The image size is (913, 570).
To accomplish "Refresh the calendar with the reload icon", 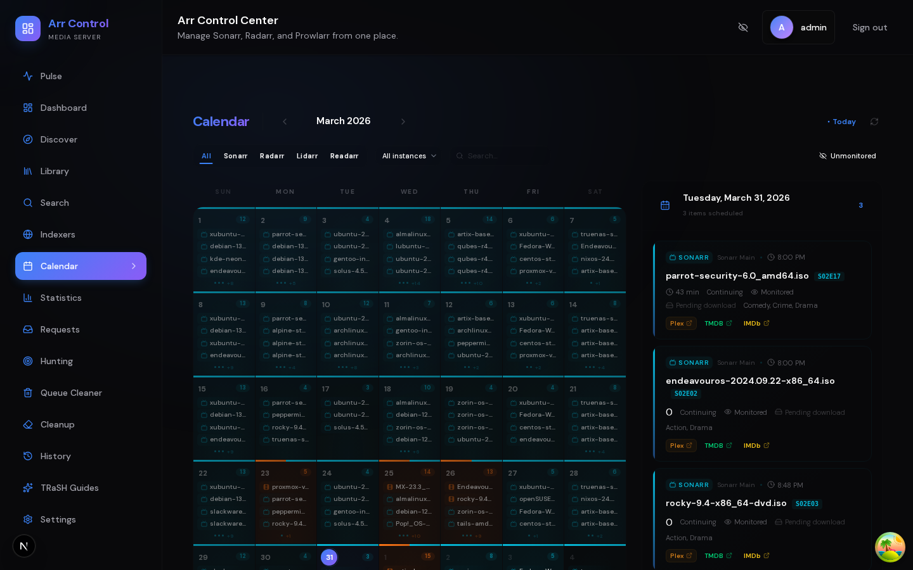I will tap(874, 122).
